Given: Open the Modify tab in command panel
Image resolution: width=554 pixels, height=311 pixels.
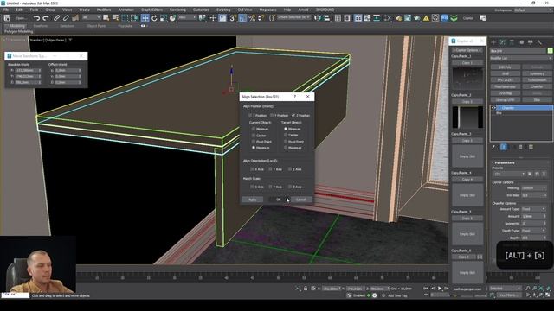Looking at the screenshot, I should tap(502, 42).
